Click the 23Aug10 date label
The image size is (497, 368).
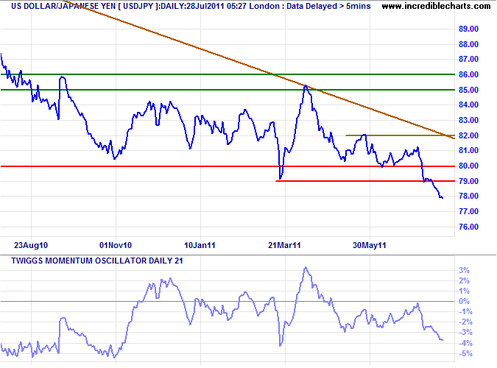point(31,245)
